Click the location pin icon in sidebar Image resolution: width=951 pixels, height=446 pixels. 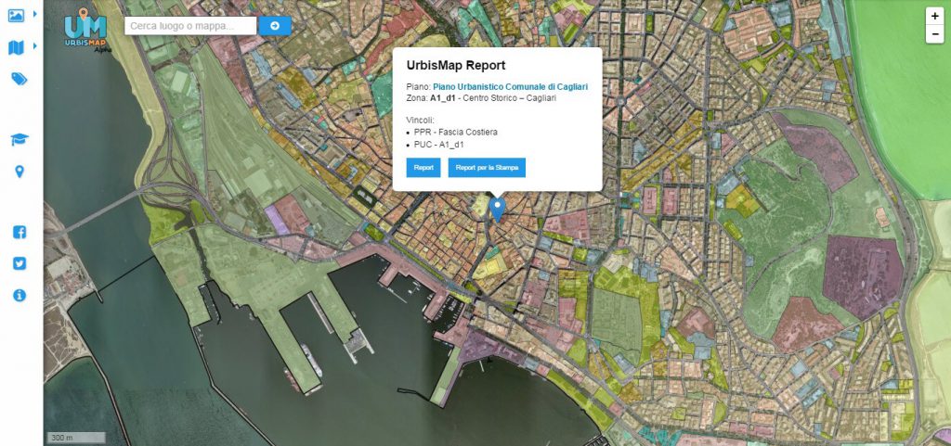20,172
